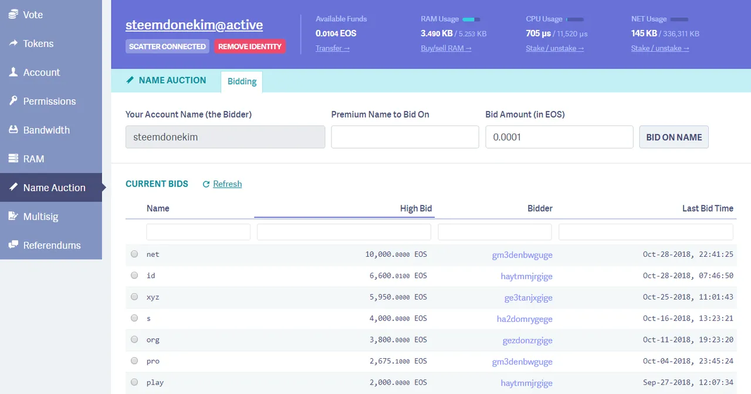Click the High Bid column filter box
The height and width of the screenshot is (394, 751).
point(344,232)
